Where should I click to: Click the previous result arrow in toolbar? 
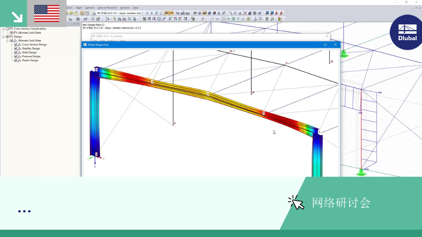coord(147,13)
